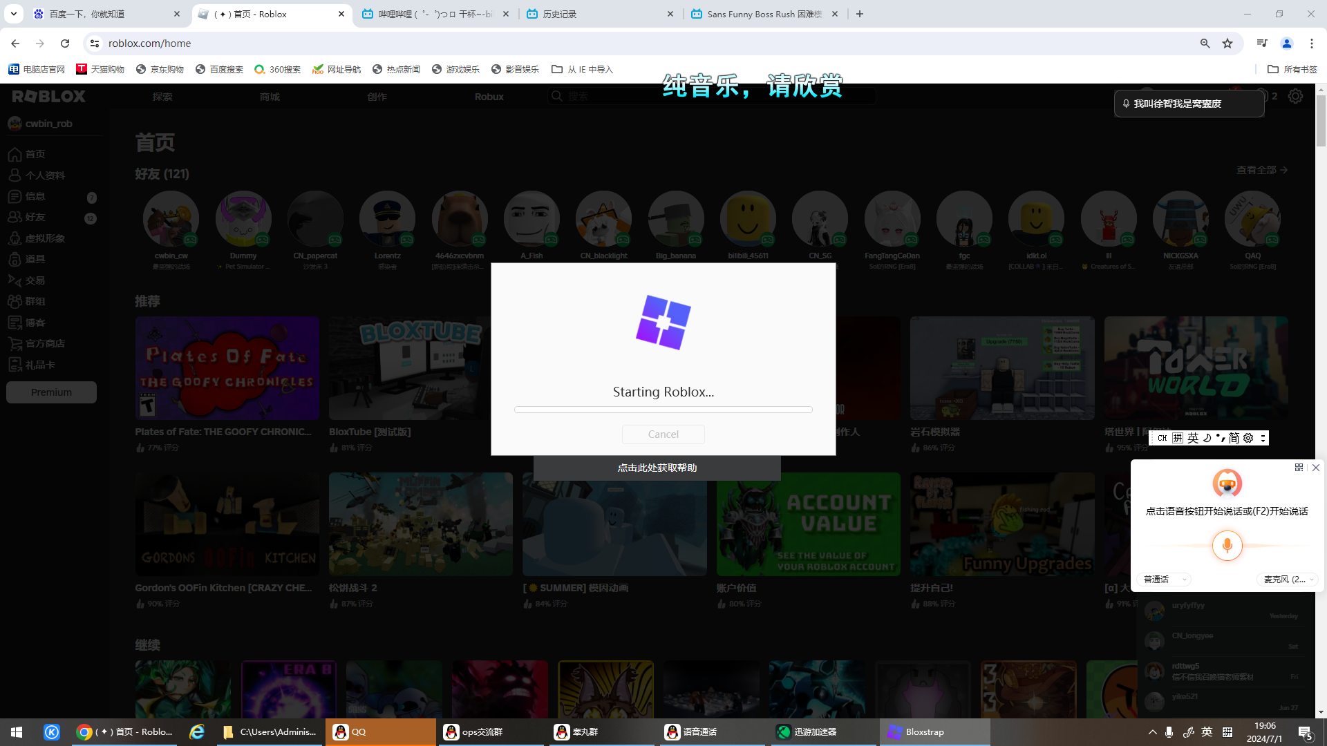Reload the Roblox page
The image size is (1327, 746).
[x=65, y=44]
